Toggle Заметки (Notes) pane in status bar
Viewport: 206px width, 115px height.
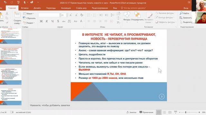click(131, 112)
